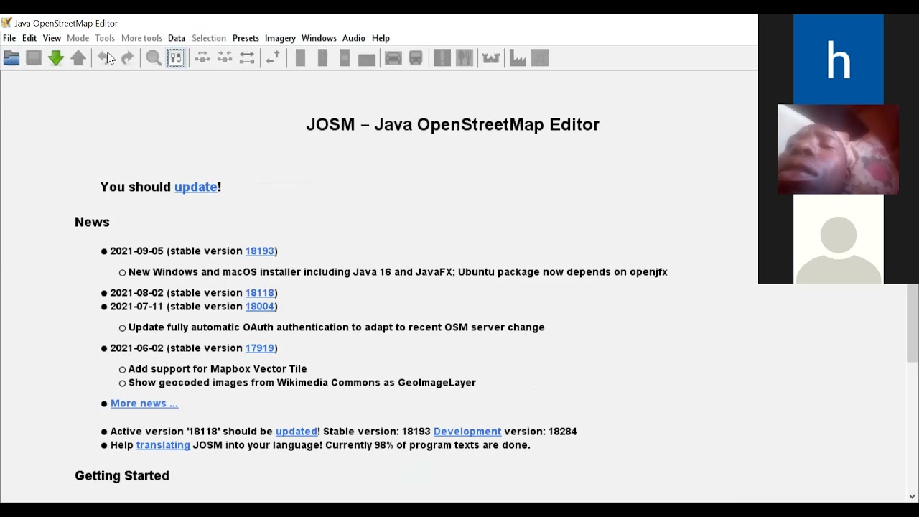Click the wide gray rectangle preset icon
The width and height of the screenshot is (919, 517).
pos(367,59)
